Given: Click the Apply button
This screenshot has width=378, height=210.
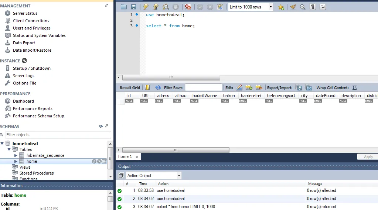Looking at the screenshot, I should click(368, 157).
